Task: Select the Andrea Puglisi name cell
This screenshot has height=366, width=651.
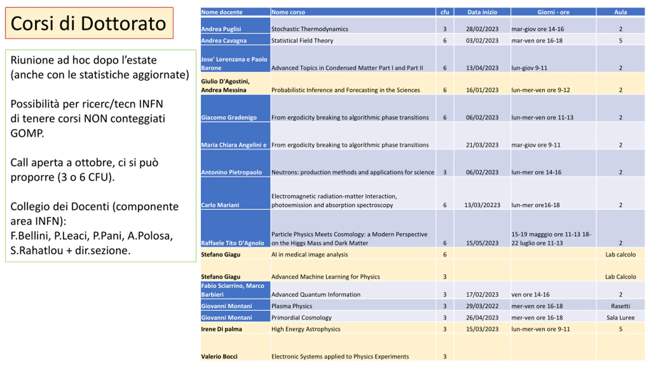Action: tap(221, 29)
